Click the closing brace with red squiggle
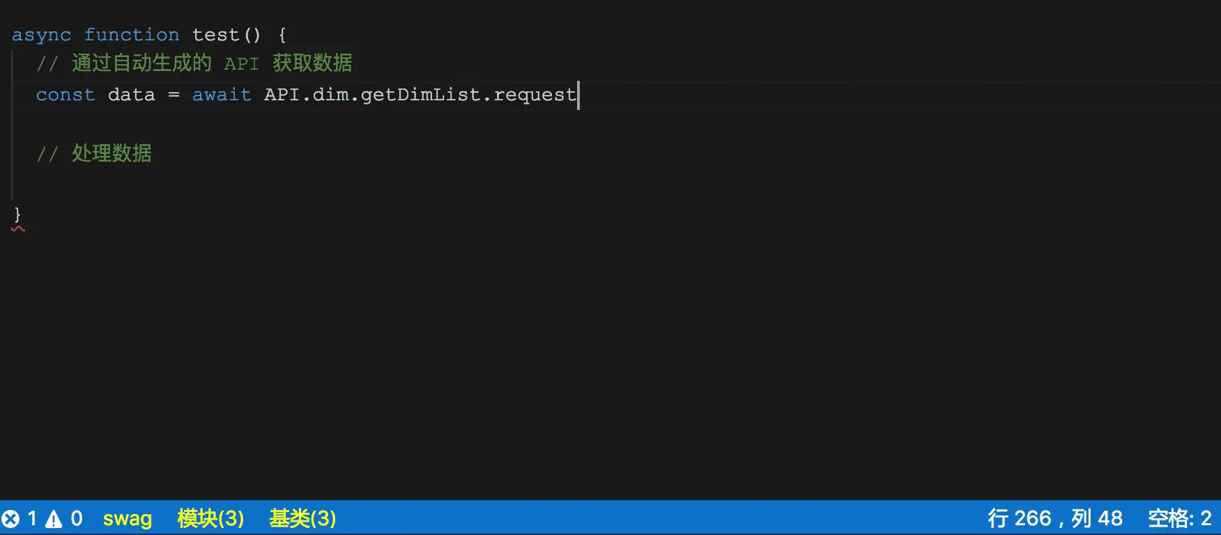Image resolution: width=1221 pixels, height=535 pixels. tap(17, 215)
